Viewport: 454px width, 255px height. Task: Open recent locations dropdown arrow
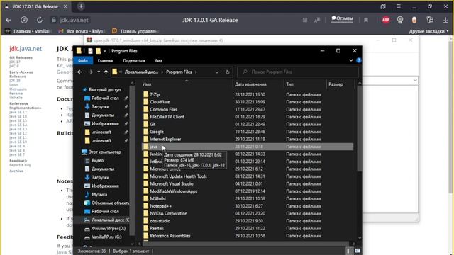click(x=99, y=72)
